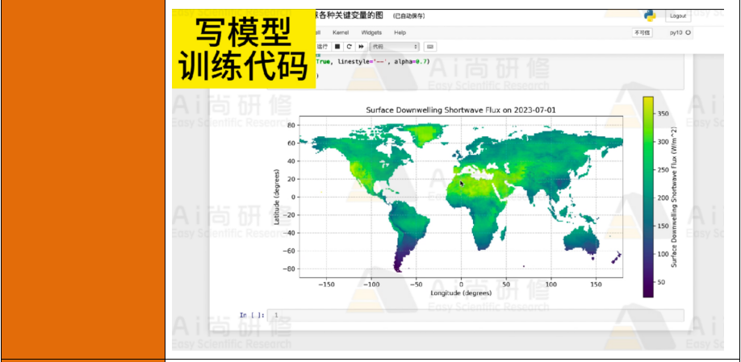The image size is (741, 362).
Task: Click the 已自动保存 autosave status text
Action: tap(408, 16)
